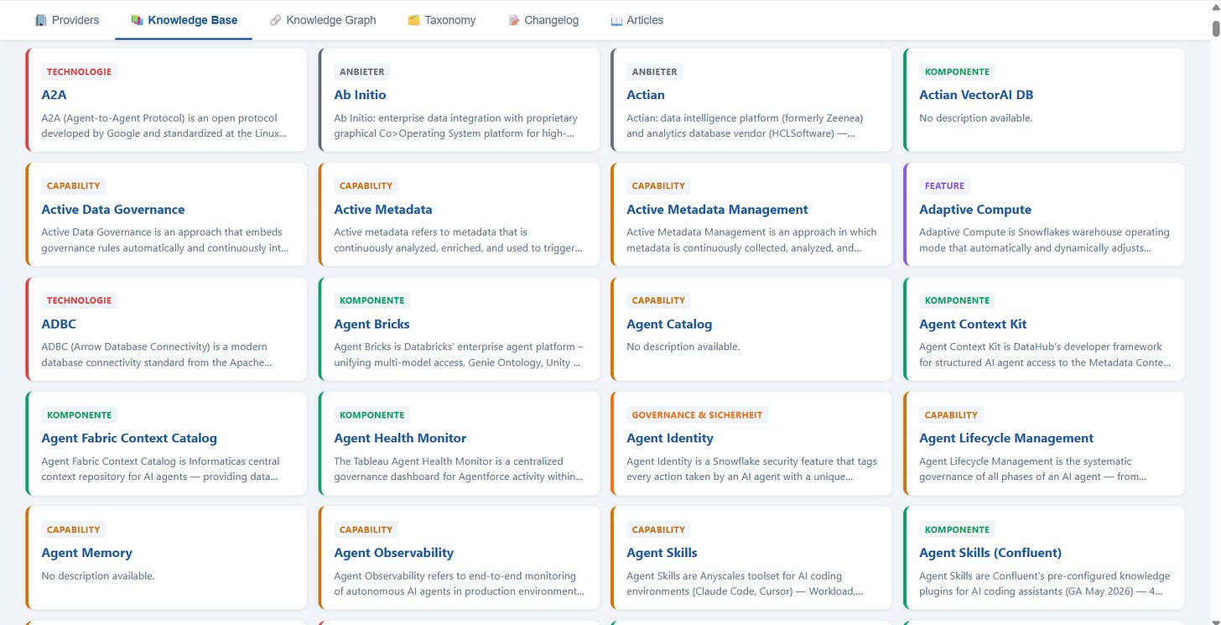
Task: Switch to the Providers tab
Action: point(67,20)
